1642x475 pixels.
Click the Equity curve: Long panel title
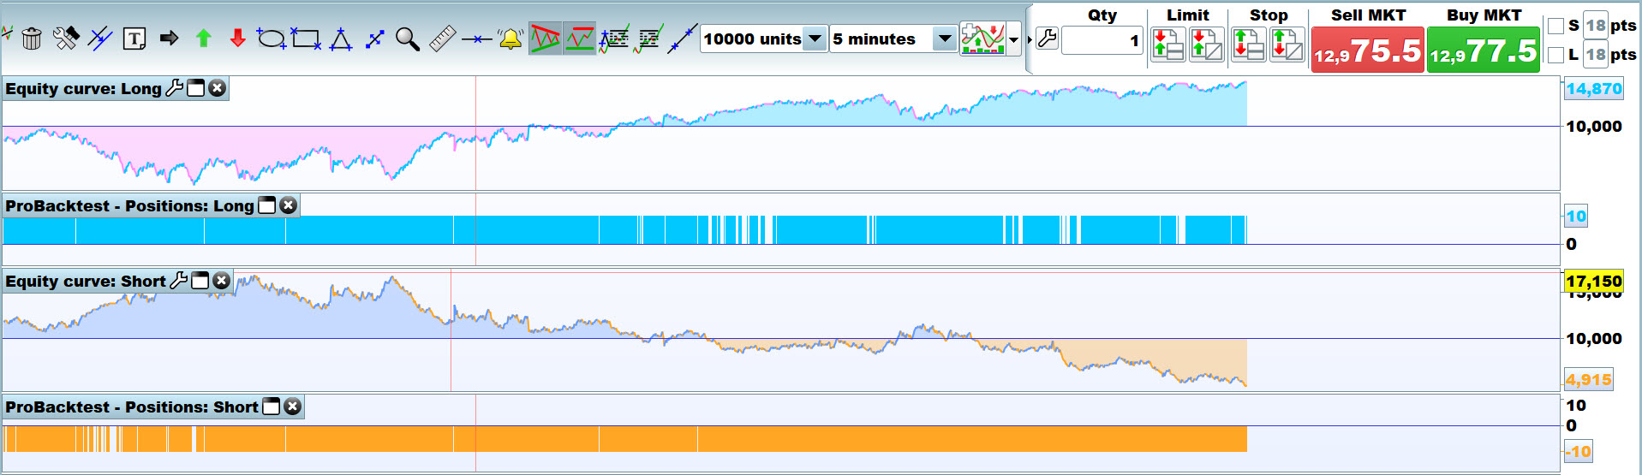click(x=83, y=89)
